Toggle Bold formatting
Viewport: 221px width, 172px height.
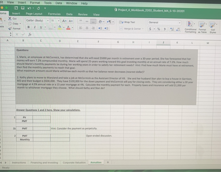point(29,27)
